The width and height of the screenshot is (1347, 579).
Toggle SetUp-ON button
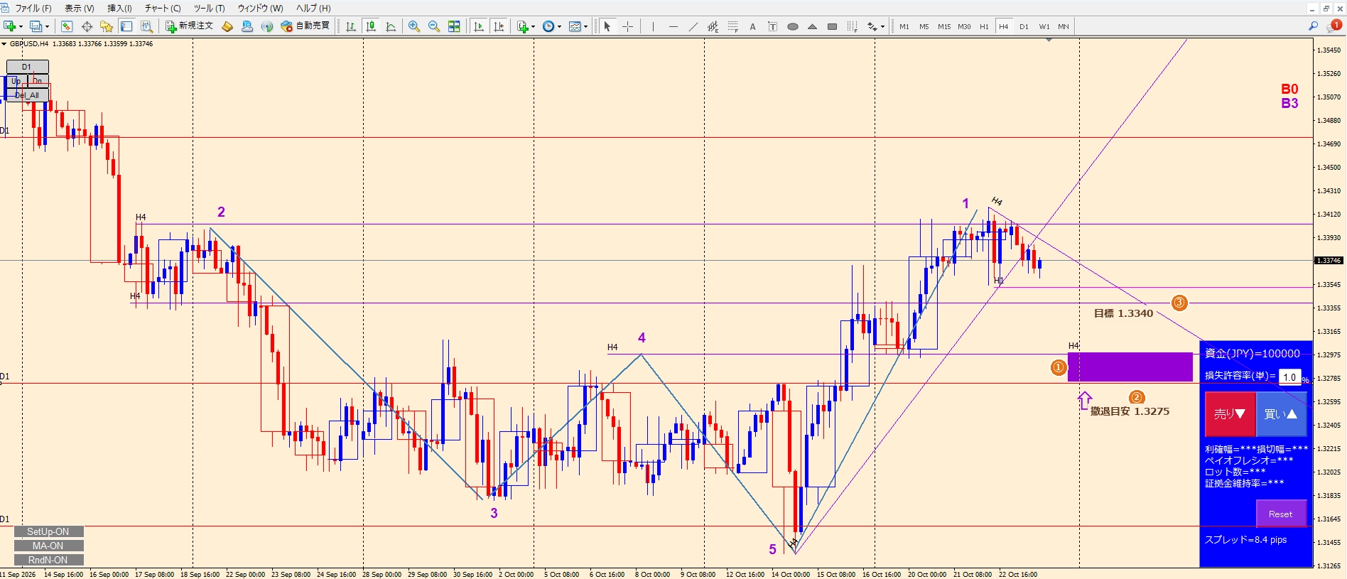[48, 531]
